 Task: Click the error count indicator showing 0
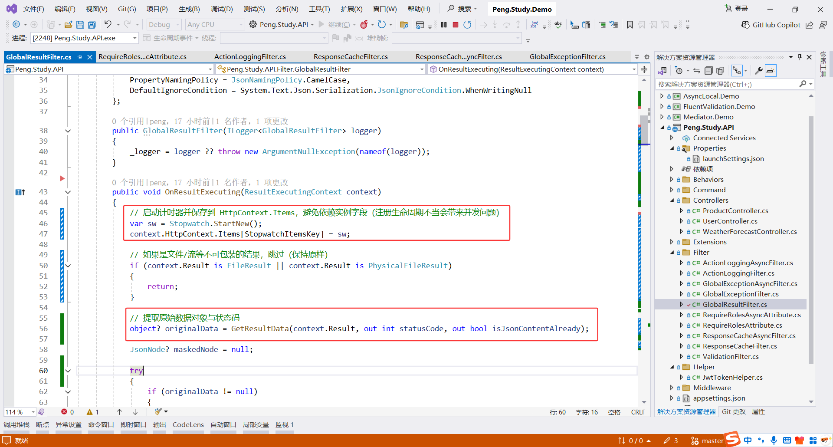pos(68,412)
